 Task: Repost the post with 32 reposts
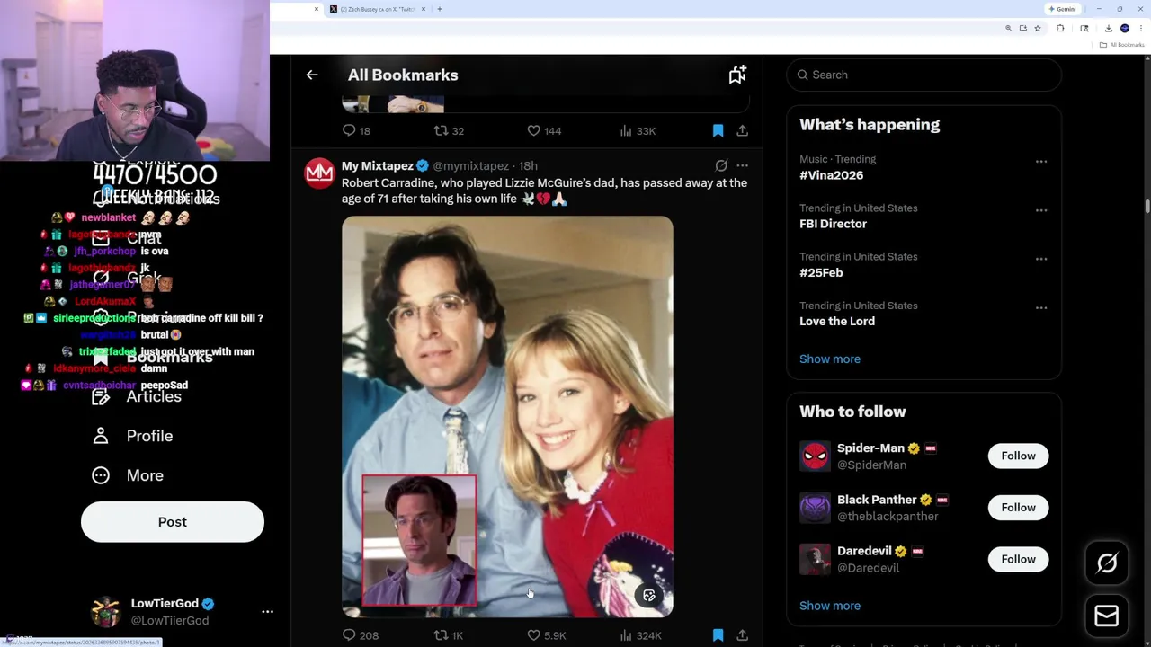click(x=449, y=131)
